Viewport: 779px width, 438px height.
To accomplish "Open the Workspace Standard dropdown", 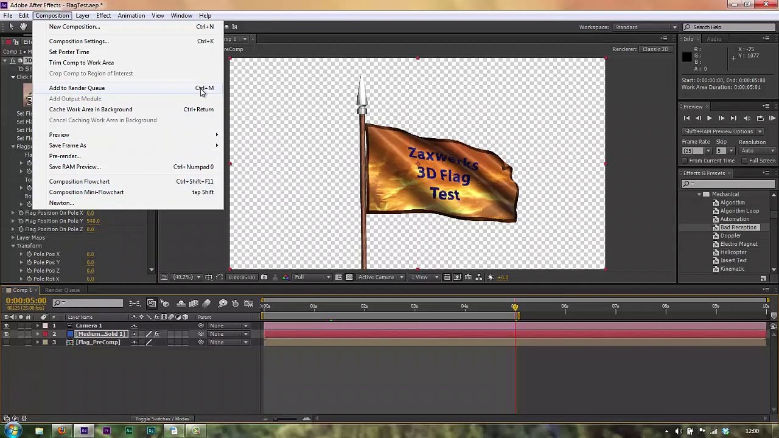I will coord(646,27).
